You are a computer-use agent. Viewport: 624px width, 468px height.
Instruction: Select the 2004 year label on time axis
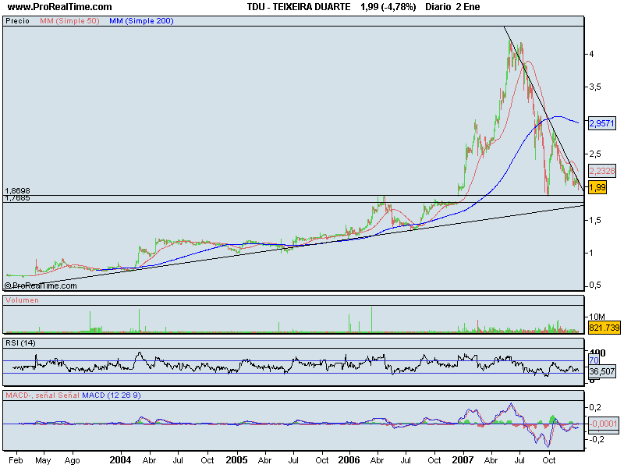pyautogui.click(x=120, y=460)
